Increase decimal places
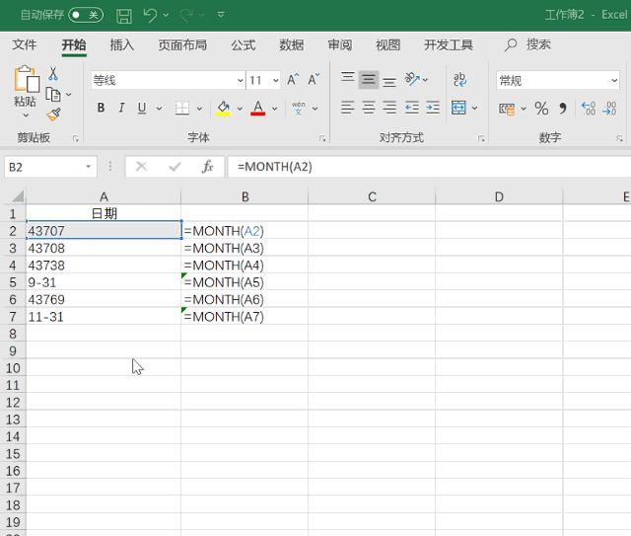 coord(589,109)
